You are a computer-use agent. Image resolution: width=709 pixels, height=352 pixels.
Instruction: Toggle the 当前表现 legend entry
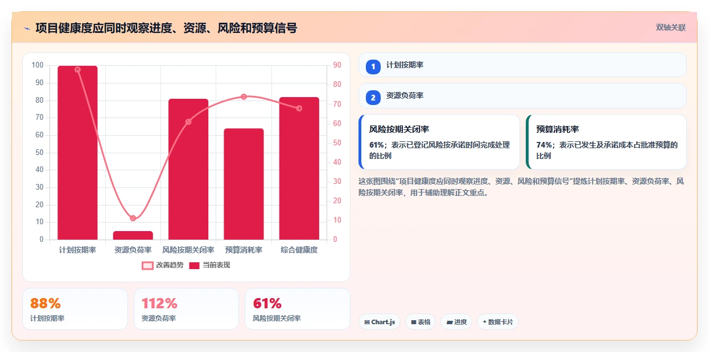[209, 265]
